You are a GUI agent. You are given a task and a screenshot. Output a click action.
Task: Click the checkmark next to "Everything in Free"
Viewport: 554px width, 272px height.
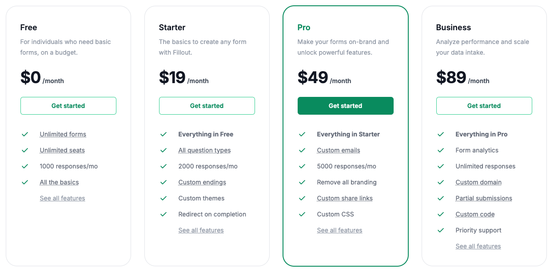click(164, 134)
